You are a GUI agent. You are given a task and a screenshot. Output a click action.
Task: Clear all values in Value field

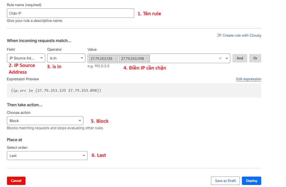220,58
